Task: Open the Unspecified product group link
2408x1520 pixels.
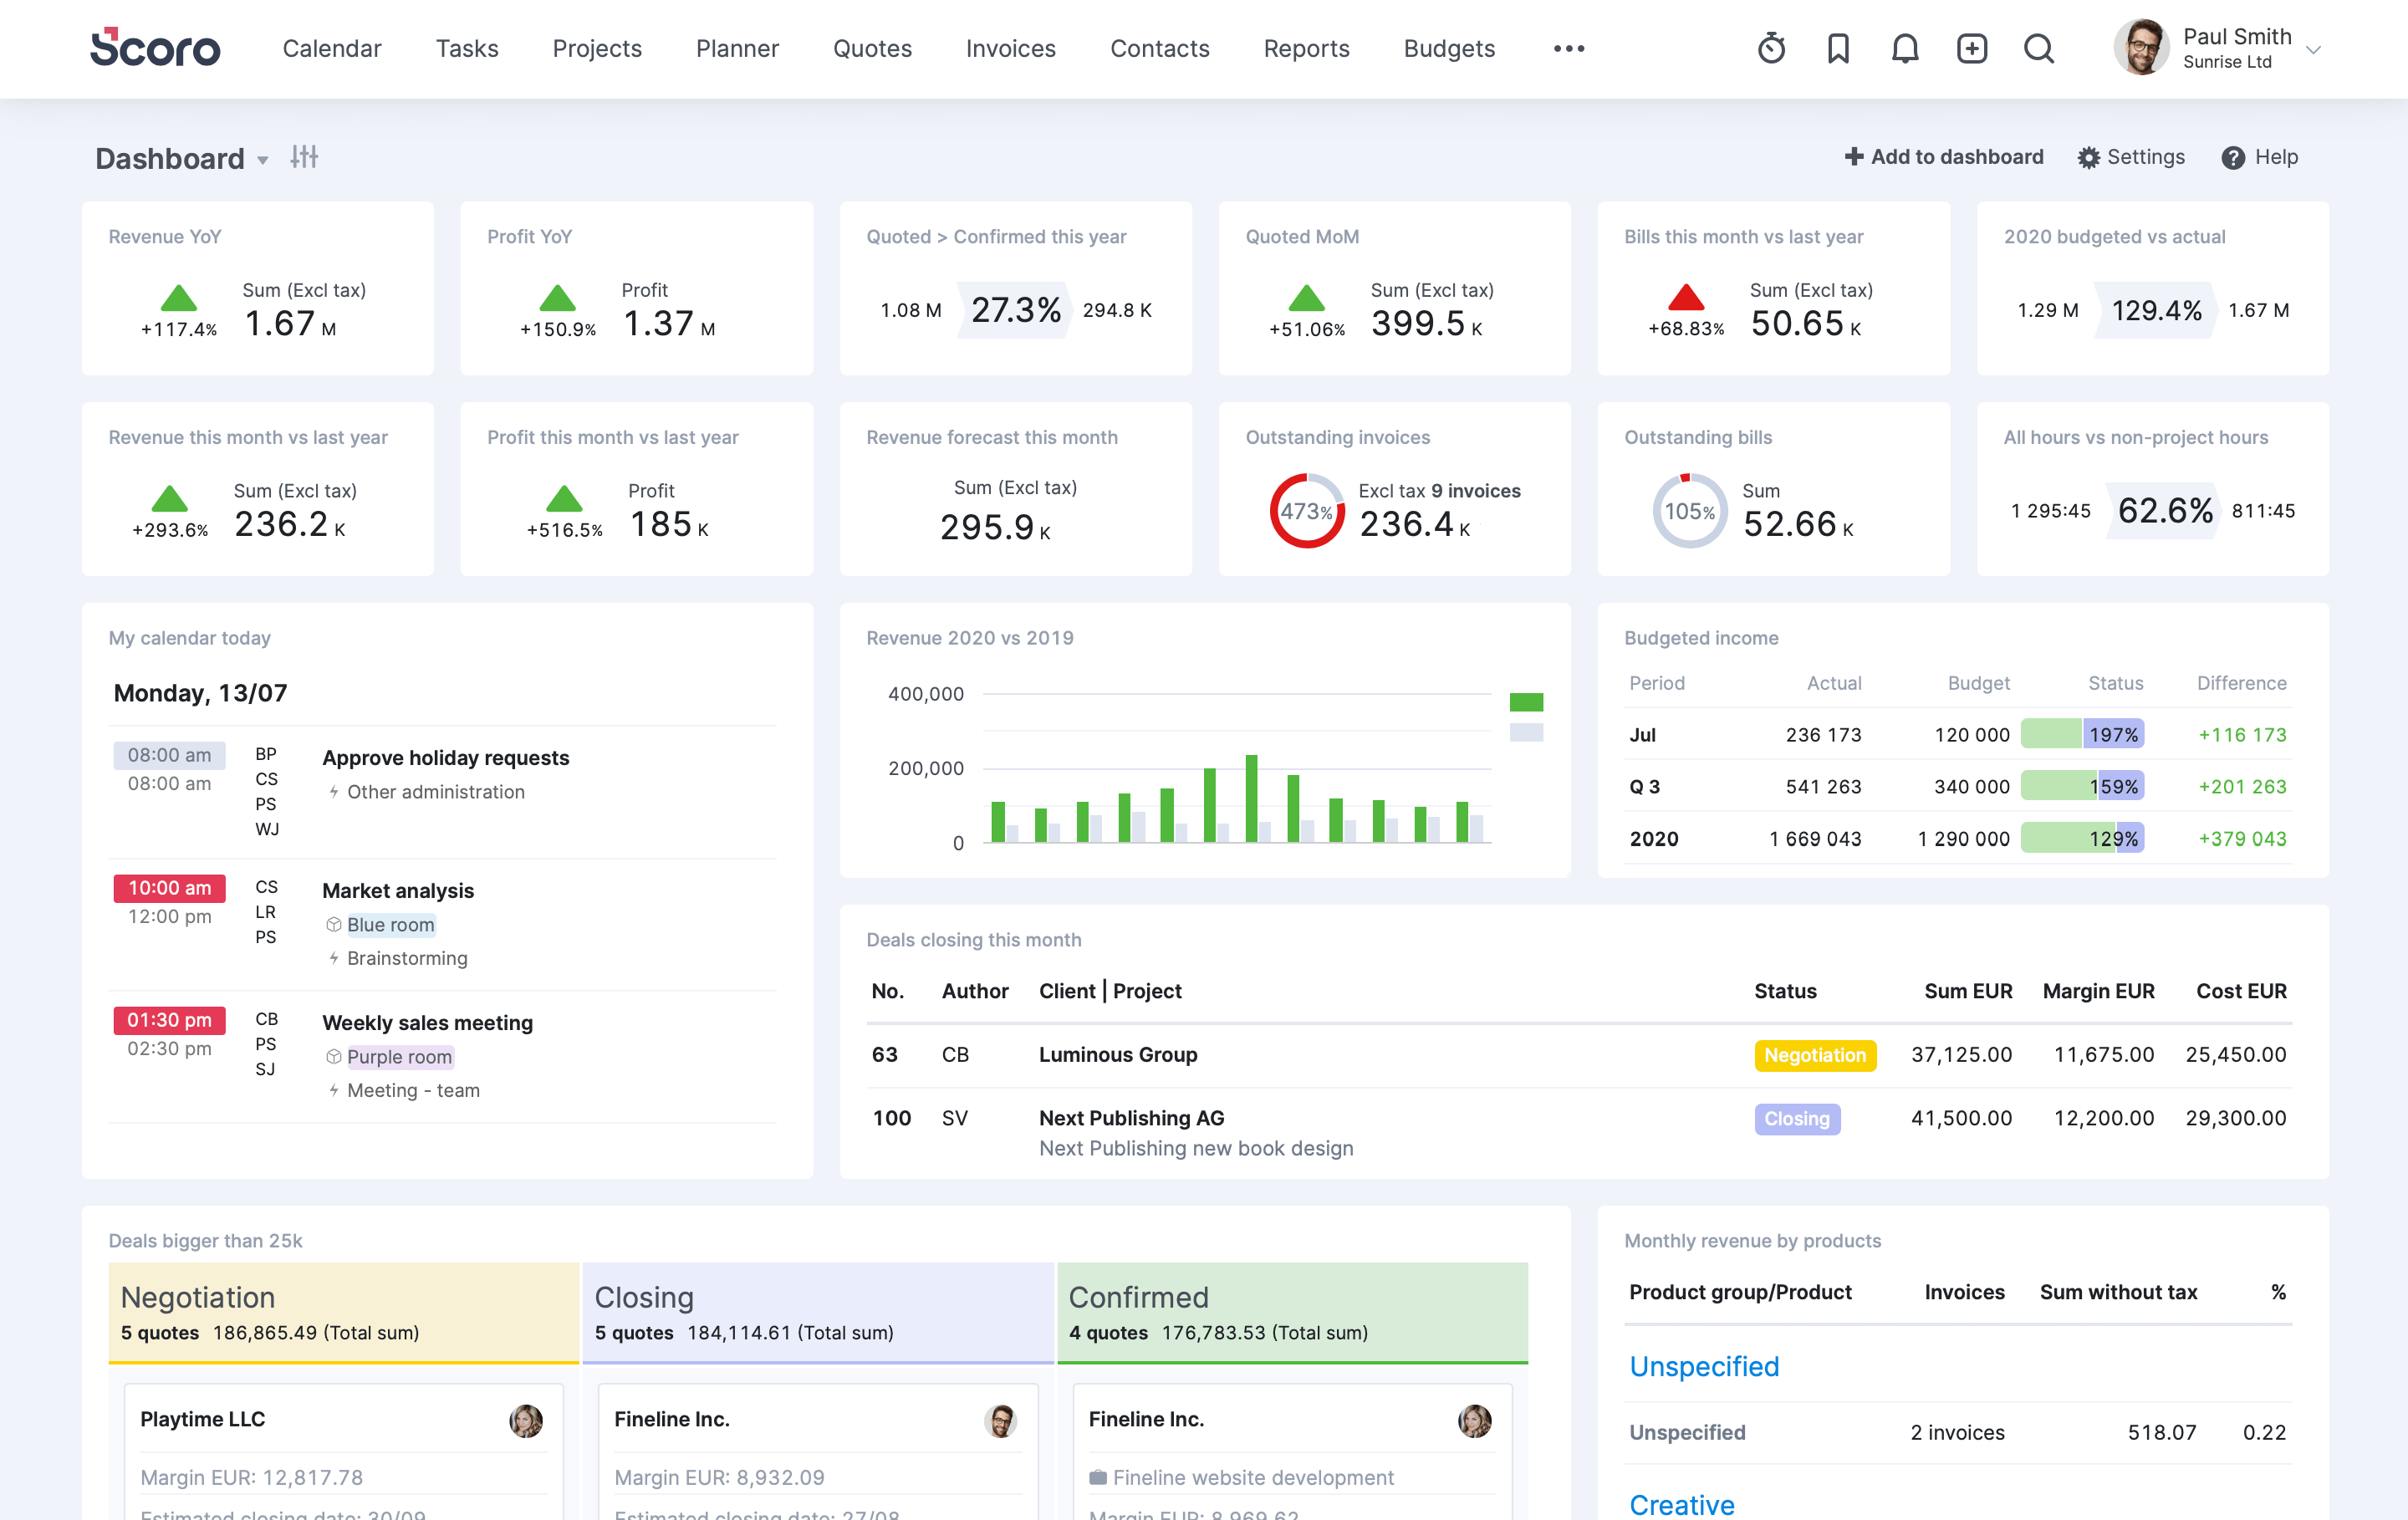Action: 1704,1366
